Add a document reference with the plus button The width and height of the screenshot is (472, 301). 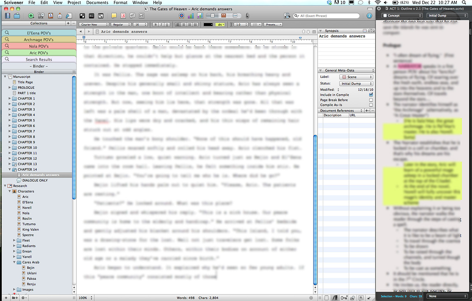pos(367,110)
